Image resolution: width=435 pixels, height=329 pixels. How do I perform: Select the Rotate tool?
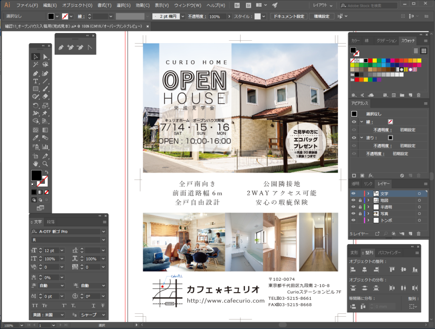point(36,105)
